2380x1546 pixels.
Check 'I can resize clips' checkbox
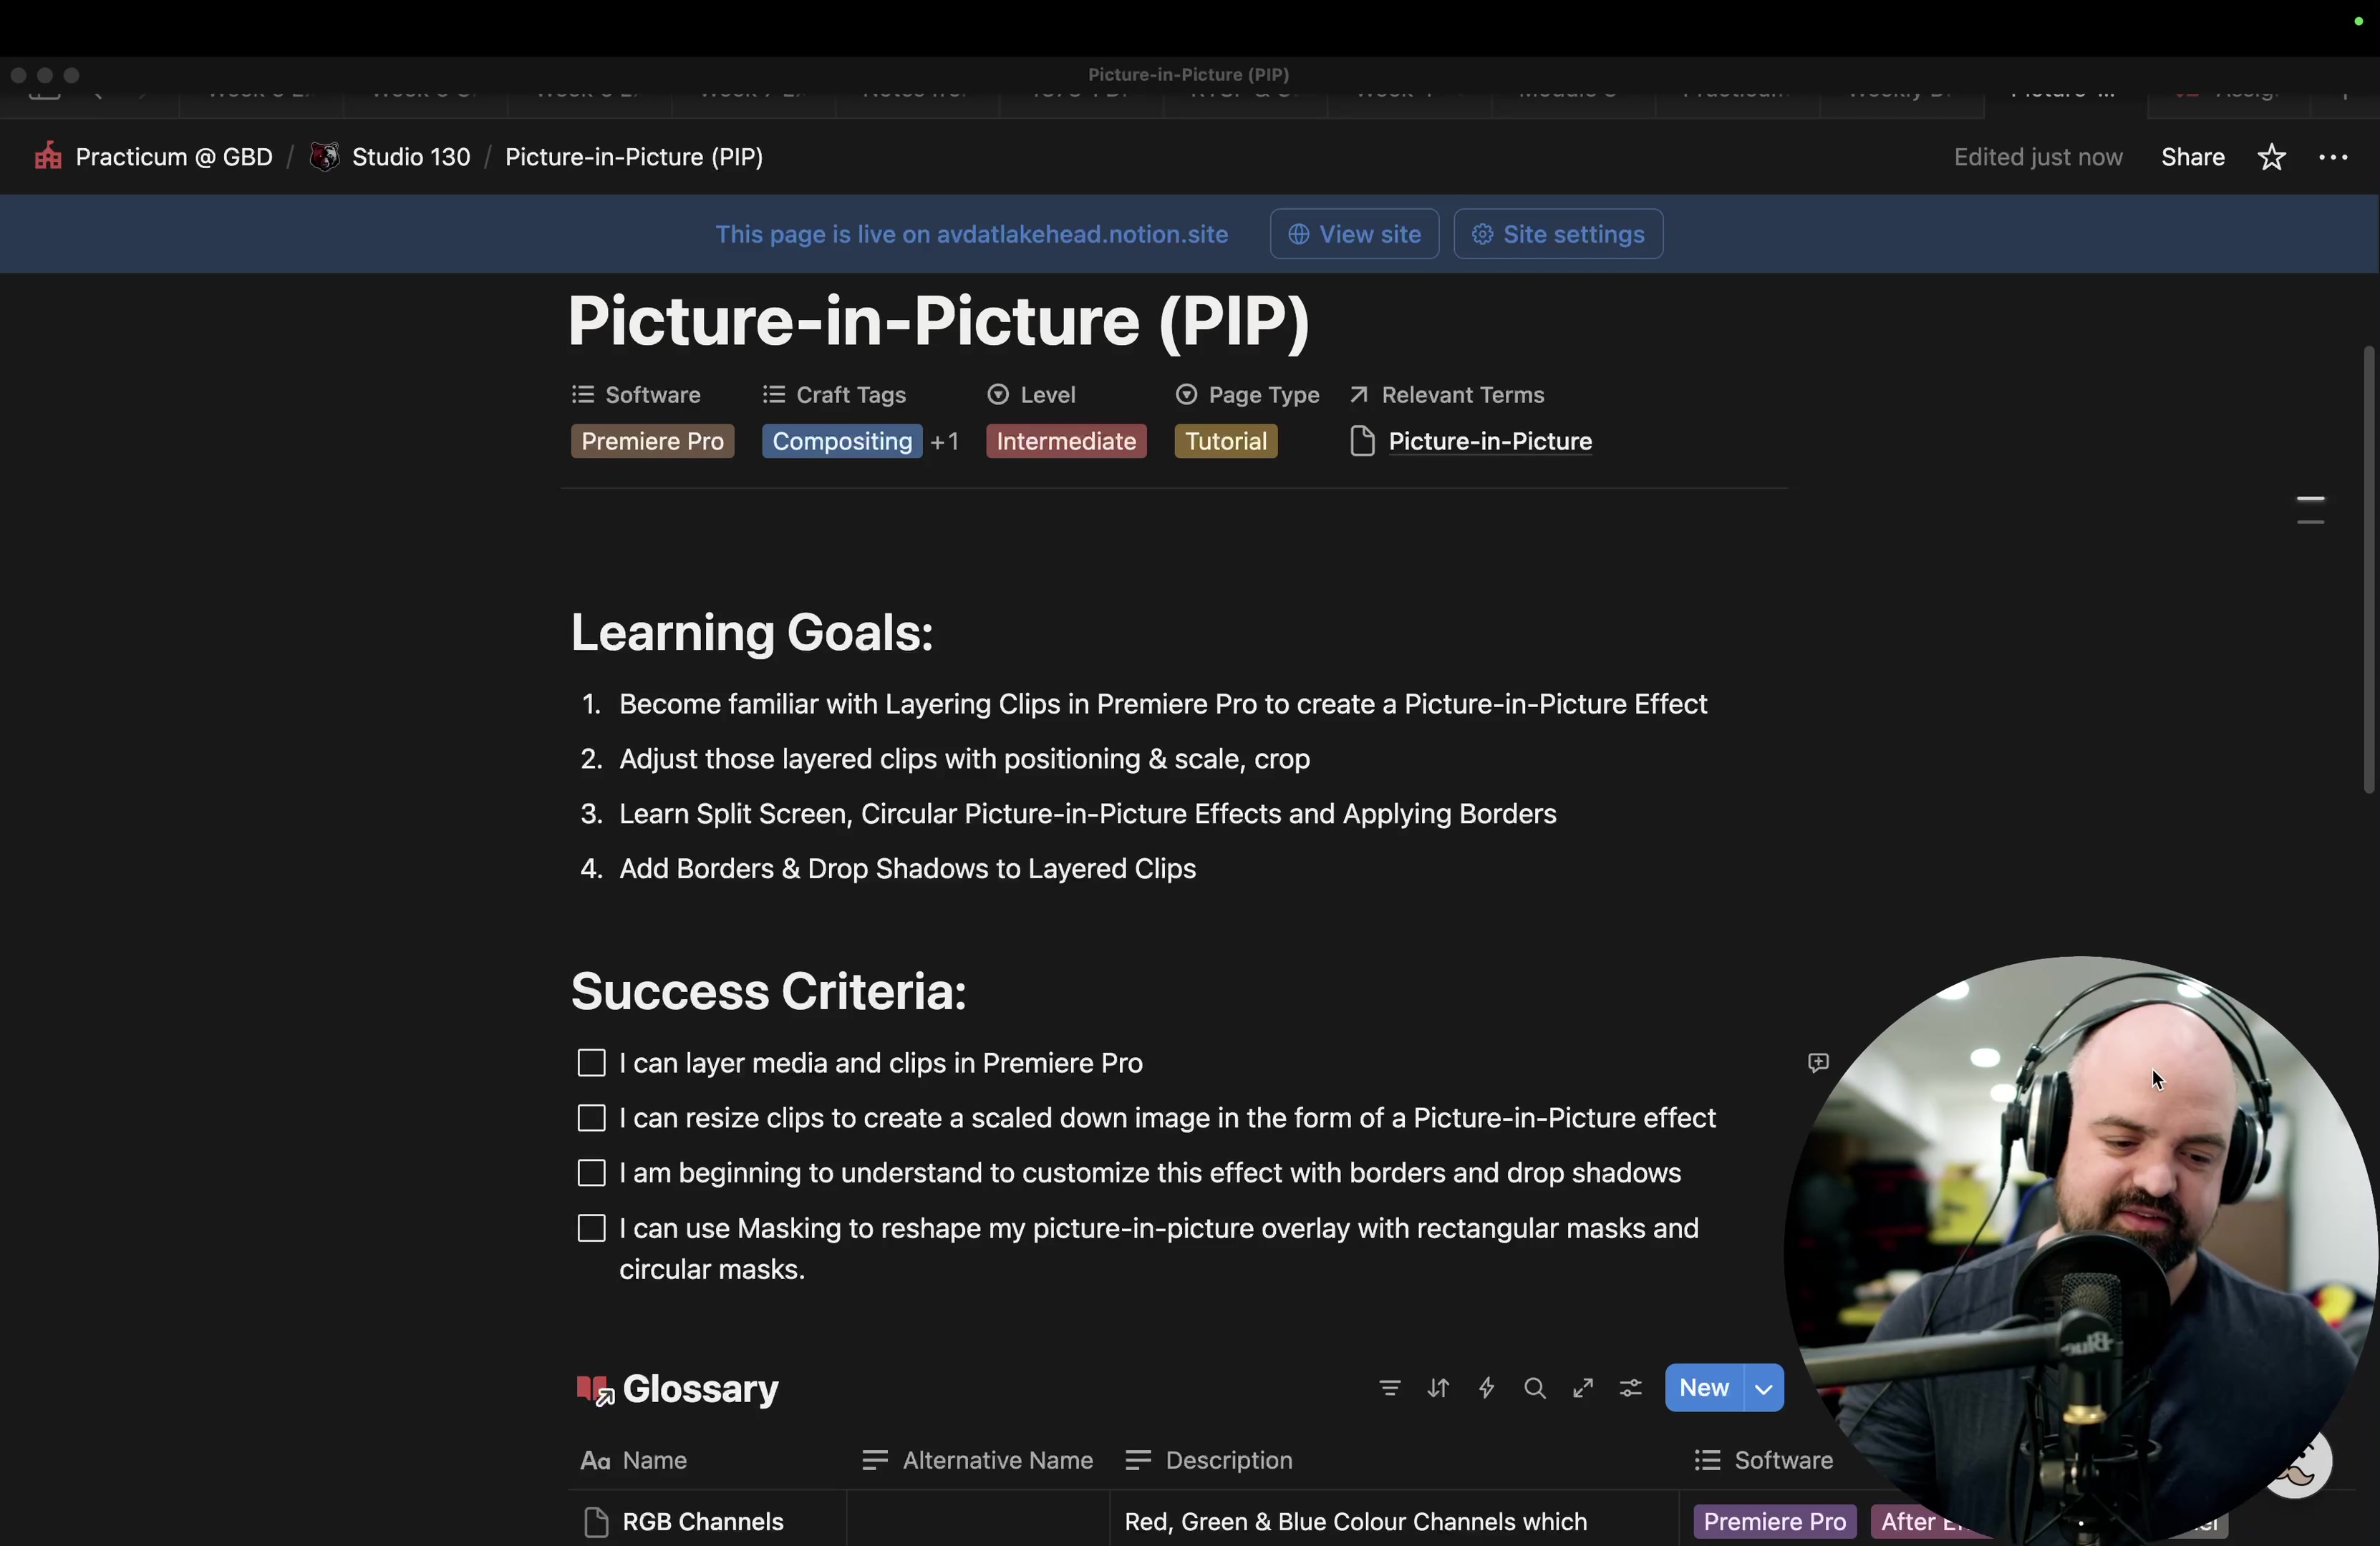(x=592, y=1118)
